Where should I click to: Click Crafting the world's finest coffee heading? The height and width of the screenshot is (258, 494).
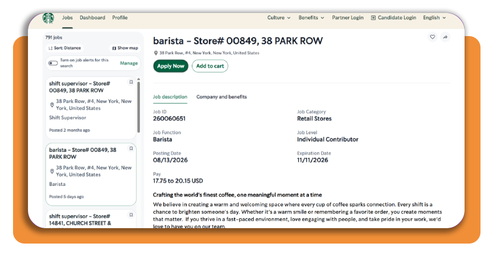(237, 195)
